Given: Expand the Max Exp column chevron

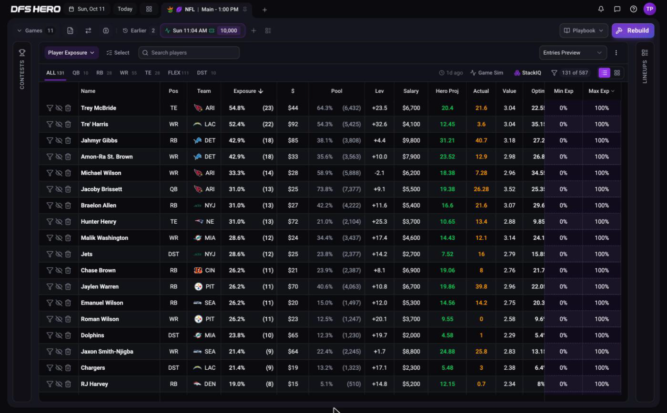Looking at the screenshot, I should (613, 91).
